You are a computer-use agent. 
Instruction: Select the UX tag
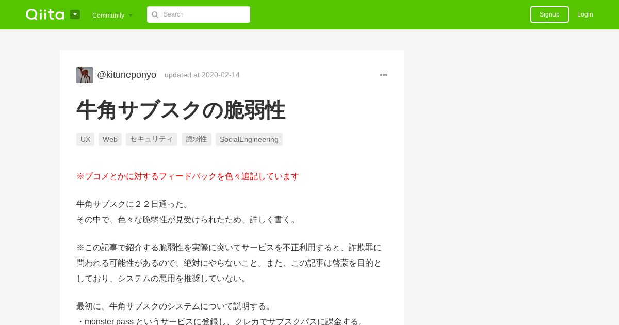pyautogui.click(x=85, y=139)
